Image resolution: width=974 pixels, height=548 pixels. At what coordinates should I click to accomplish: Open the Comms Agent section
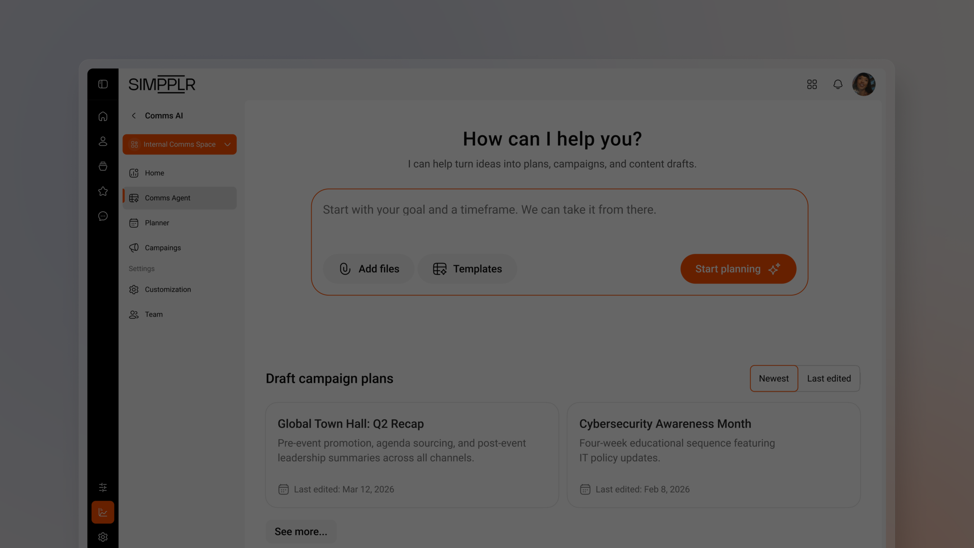pos(167,198)
